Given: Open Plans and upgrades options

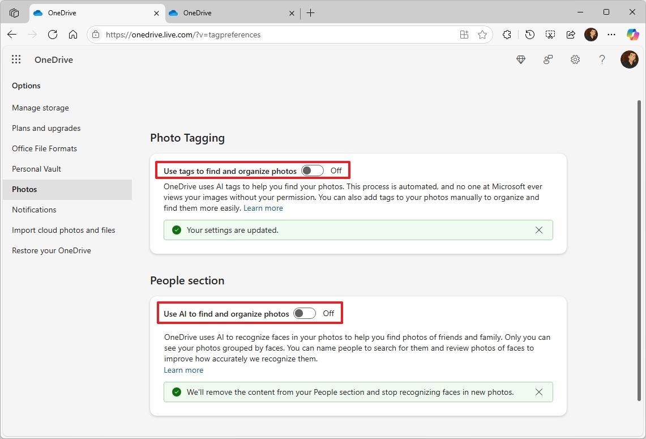Looking at the screenshot, I should 46,128.
